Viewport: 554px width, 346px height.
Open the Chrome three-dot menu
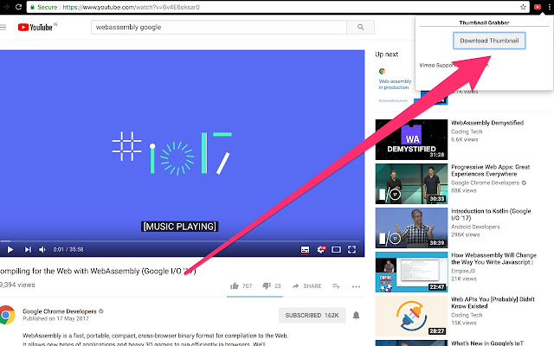coord(550,7)
